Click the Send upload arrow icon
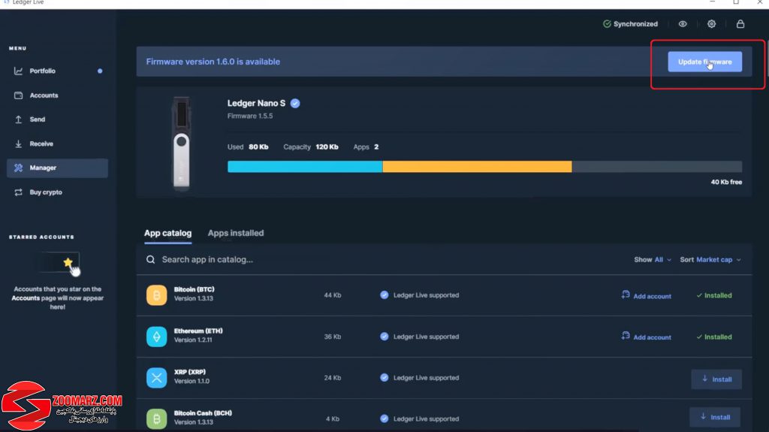Image resolution: width=769 pixels, height=432 pixels. click(18, 119)
